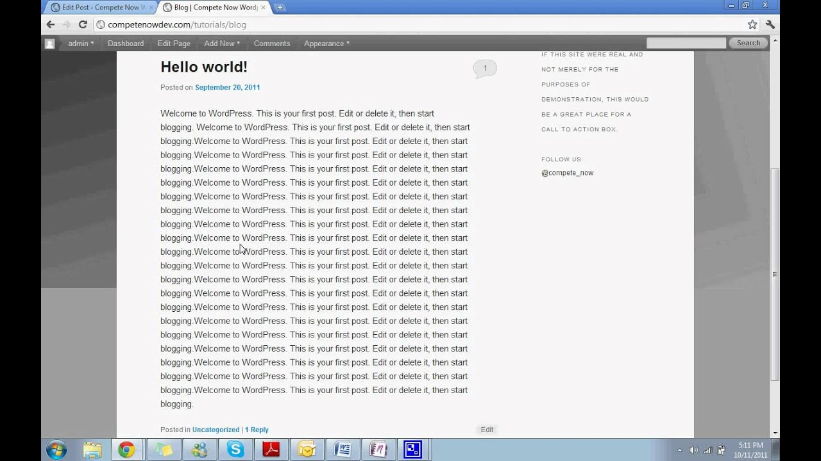Viewport: 821px width, 461px height.
Task: Click the Chrome icon in the taskbar
Action: click(x=126, y=450)
